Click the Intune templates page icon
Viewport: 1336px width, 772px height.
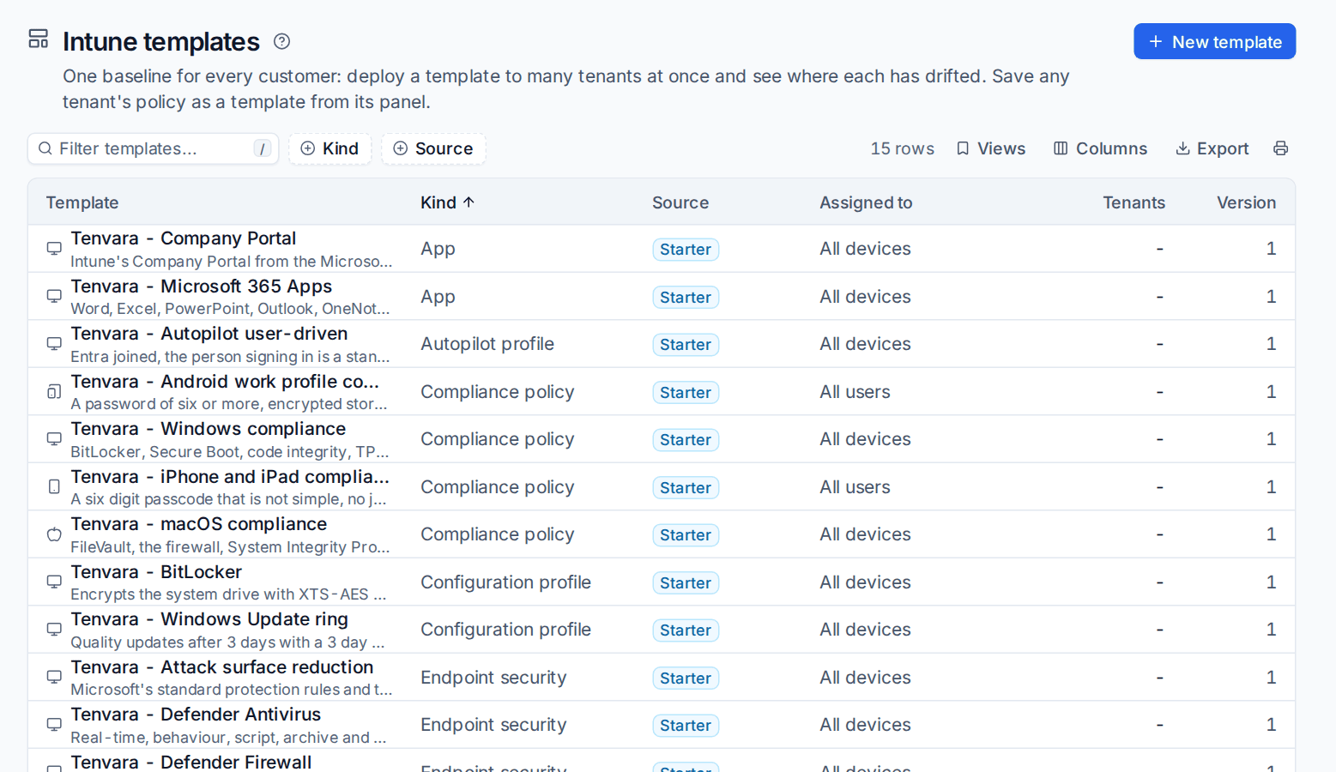[39, 39]
